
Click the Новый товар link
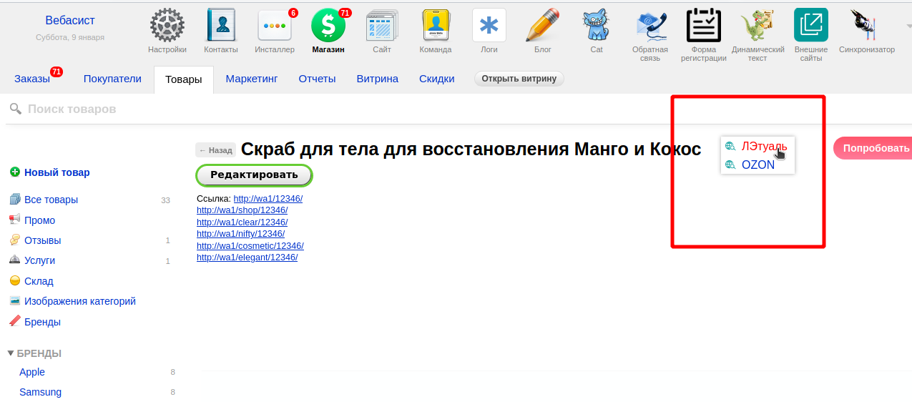coord(57,172)
